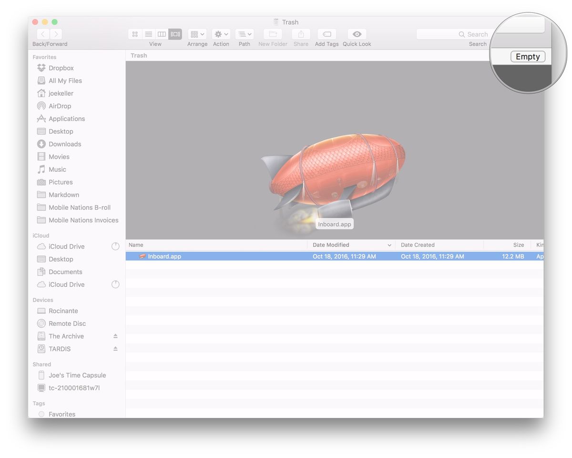Image resolution: width=572 pixels, height=458 pixels.
Task: Switch to Icon view in the toolbar
Action: point(135,34)
